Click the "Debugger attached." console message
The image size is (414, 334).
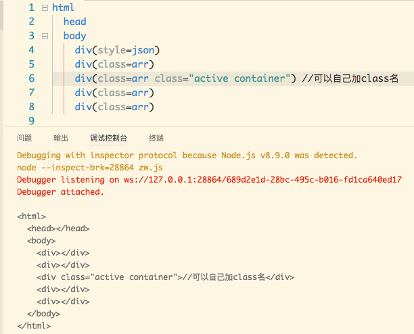click(60, 192)
